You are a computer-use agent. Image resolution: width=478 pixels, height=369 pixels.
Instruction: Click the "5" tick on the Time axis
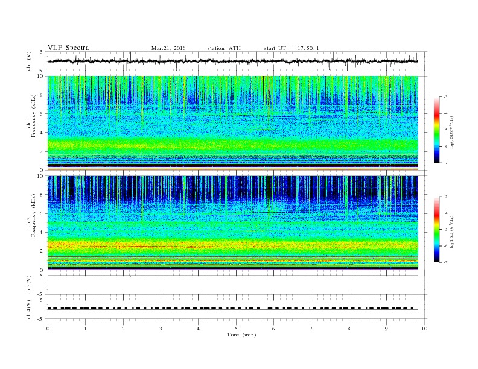(x=236, y=329)
